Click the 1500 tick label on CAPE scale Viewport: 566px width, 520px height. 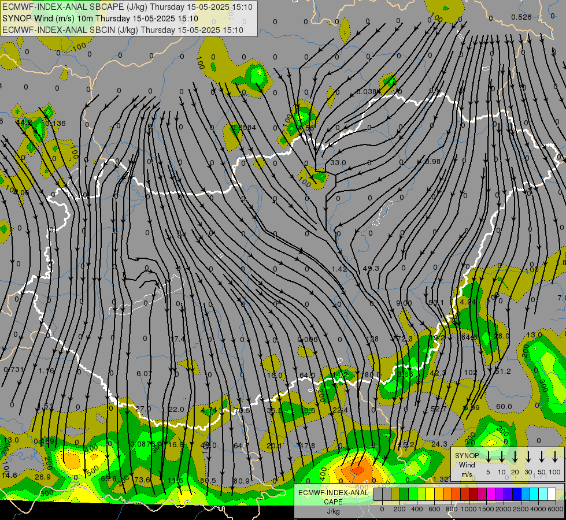click(x=486, y=509)
